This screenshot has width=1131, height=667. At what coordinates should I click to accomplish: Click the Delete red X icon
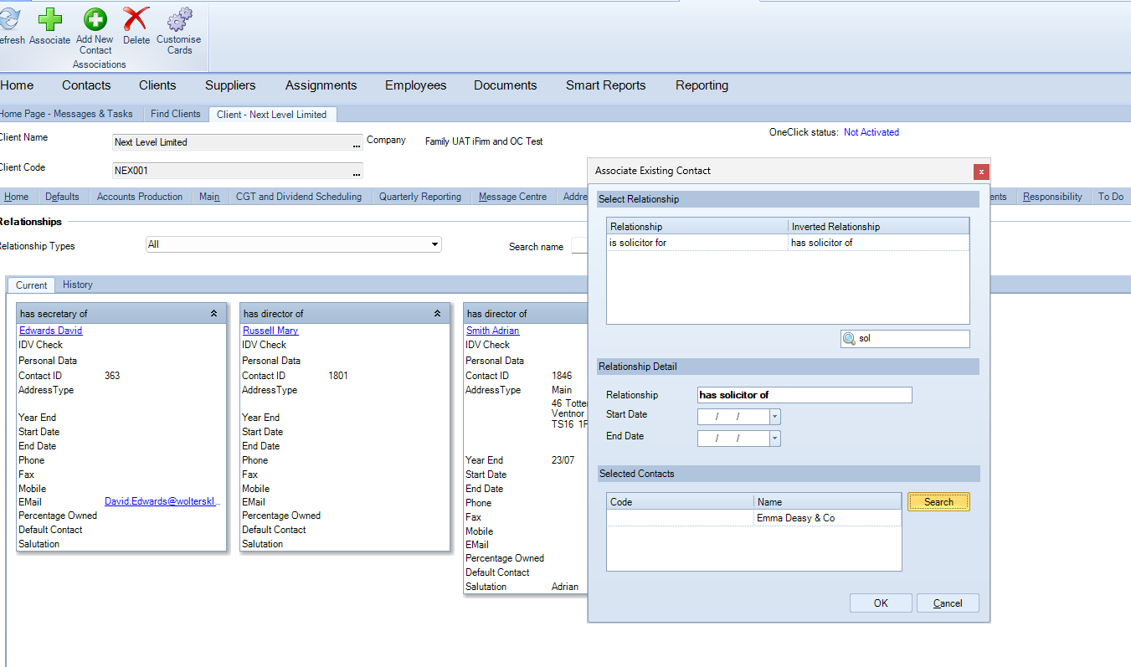point(136,19)
